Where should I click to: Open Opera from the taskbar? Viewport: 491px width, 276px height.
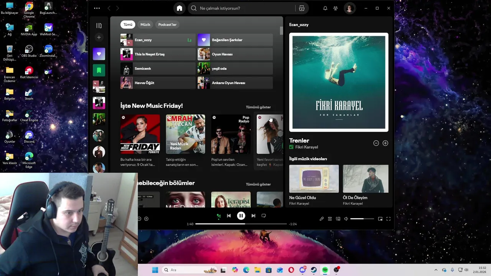tap(291, 270)
